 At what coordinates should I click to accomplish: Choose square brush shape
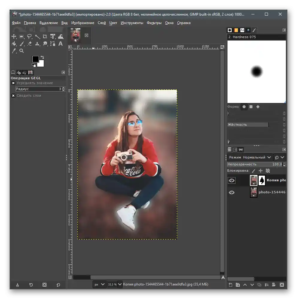[x=251, y=107]
